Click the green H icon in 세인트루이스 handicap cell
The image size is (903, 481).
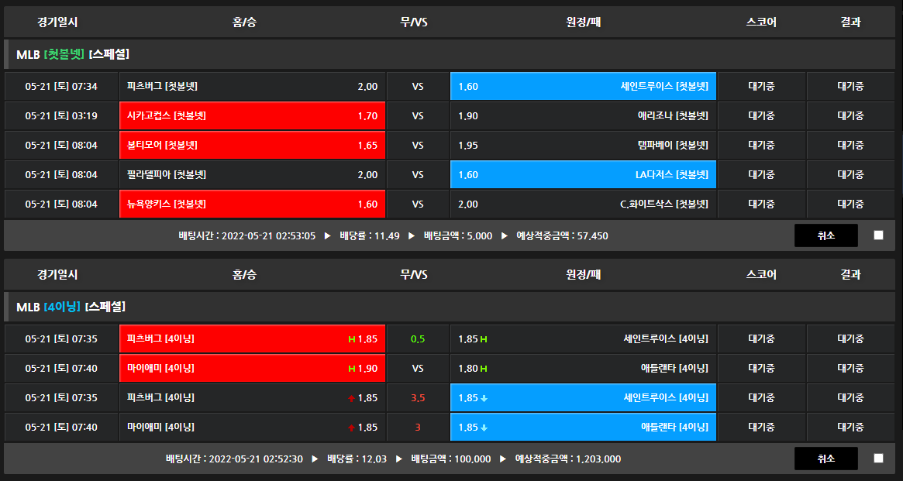point(484,339)
